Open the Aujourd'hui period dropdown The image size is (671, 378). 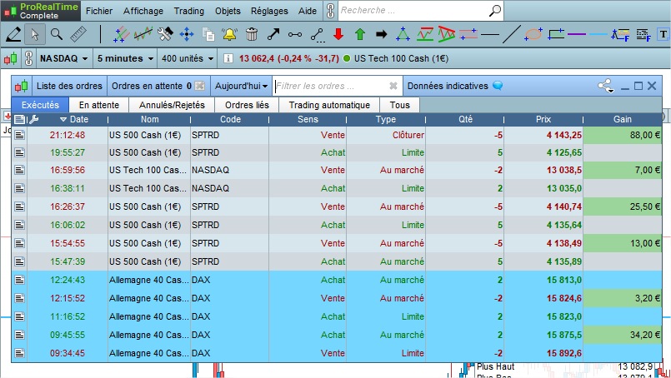[241, 86]
